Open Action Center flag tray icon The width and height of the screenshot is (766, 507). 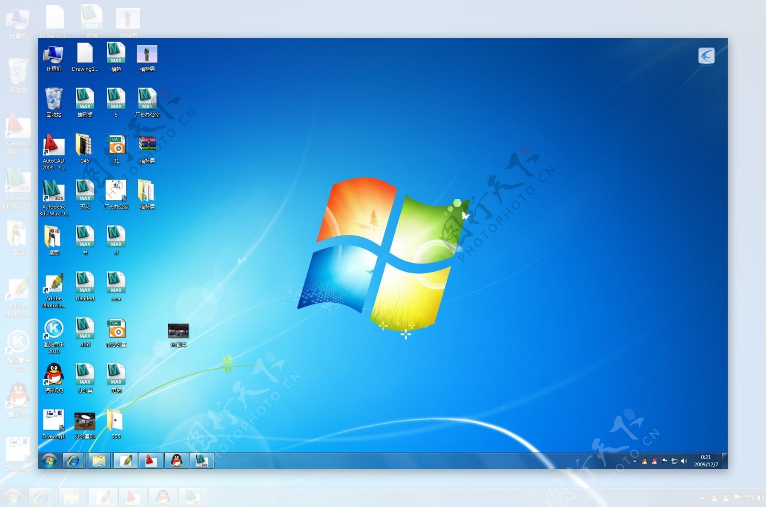pos(664,461)
